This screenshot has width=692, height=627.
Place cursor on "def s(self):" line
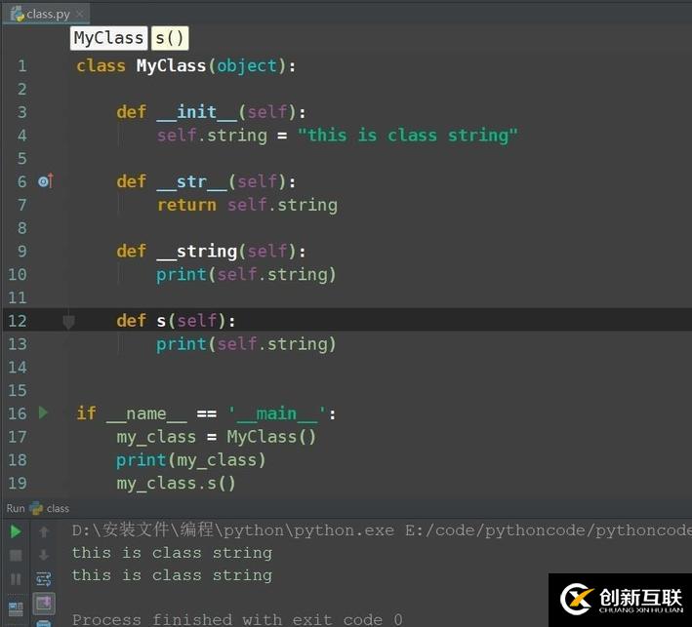click(176, 321)
